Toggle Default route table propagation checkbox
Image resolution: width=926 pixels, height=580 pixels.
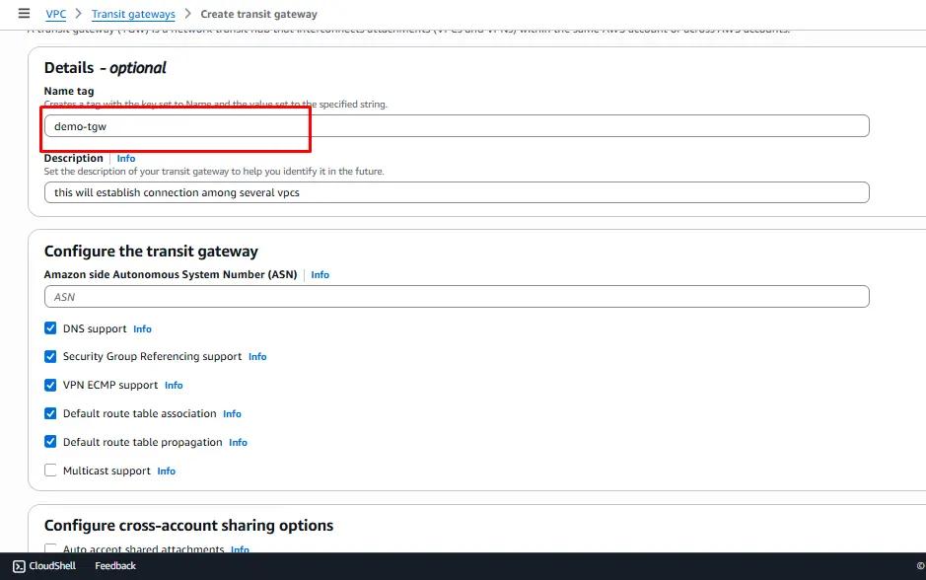tap(50, 443)
